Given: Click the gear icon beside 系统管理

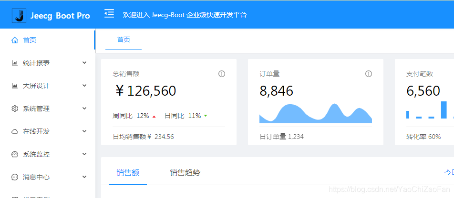Looking at the screenshot, I should (14, 109).
